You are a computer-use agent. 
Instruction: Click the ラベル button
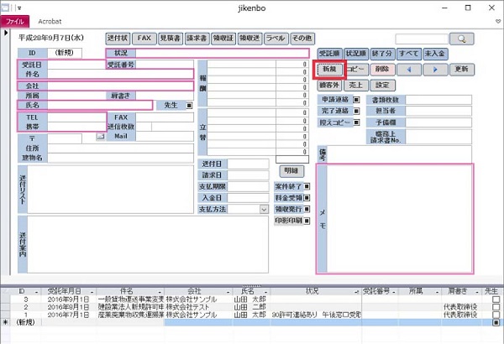pyautogui.click(x=276, y=39)
